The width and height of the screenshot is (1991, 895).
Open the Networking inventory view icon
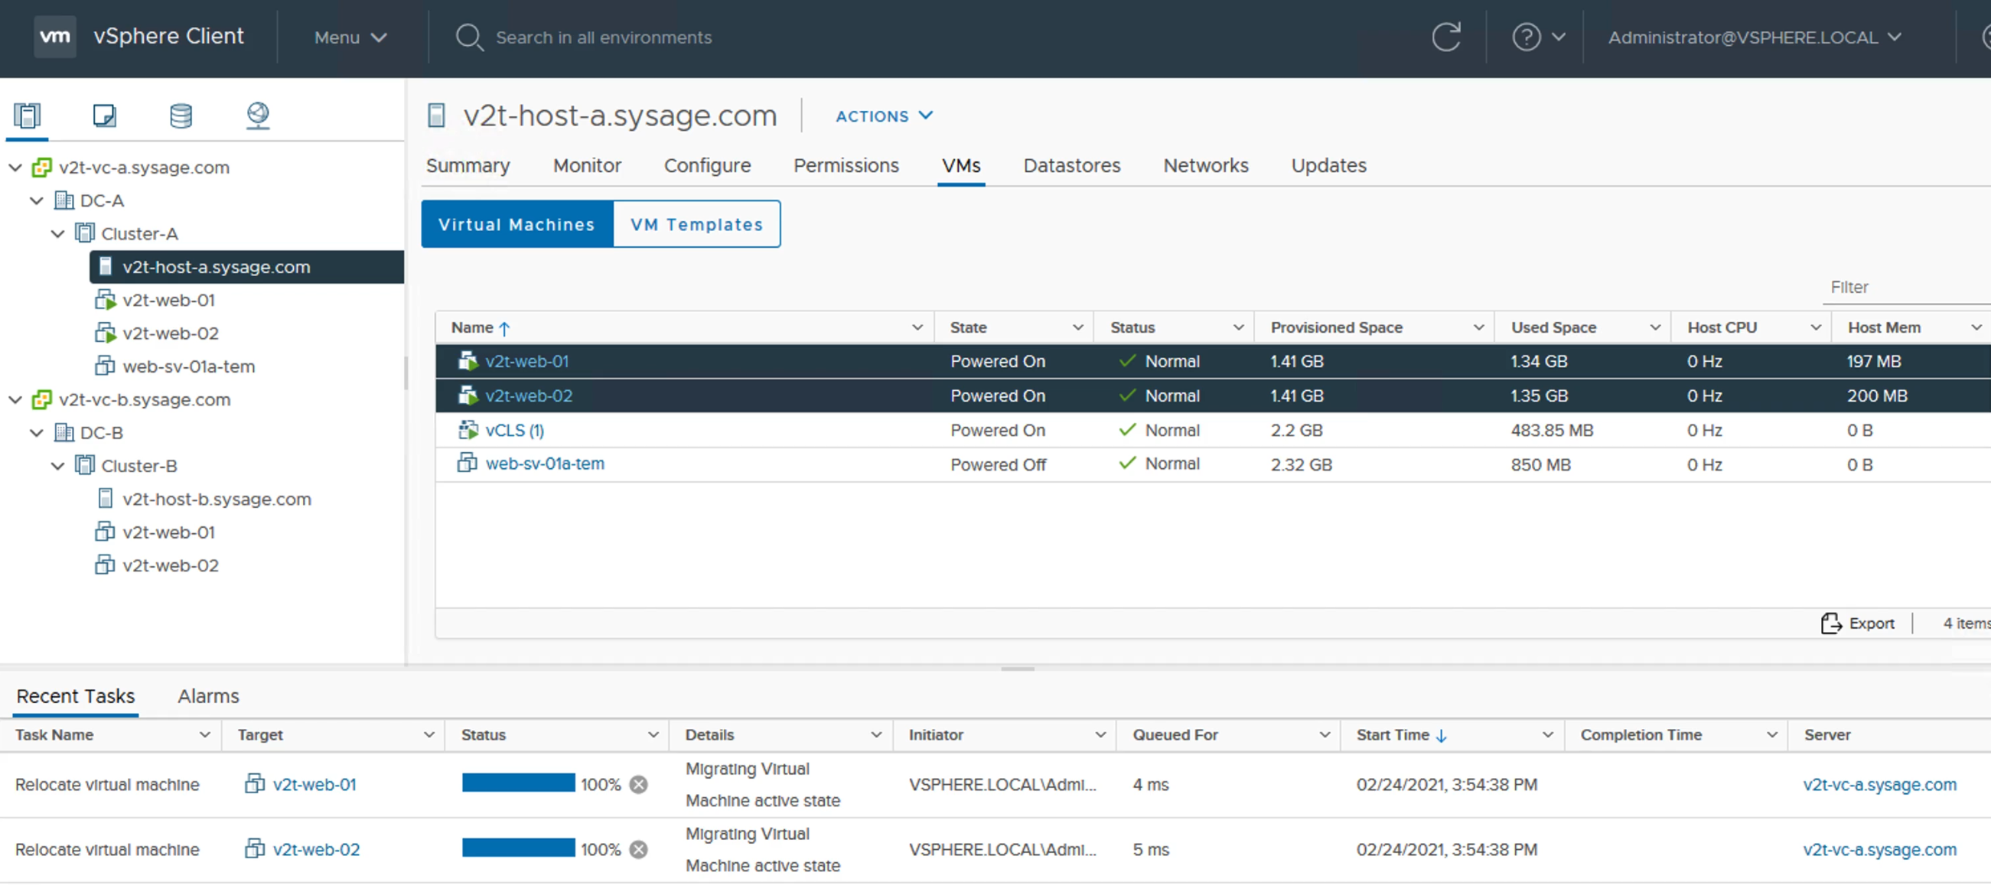tap(257, 116)
